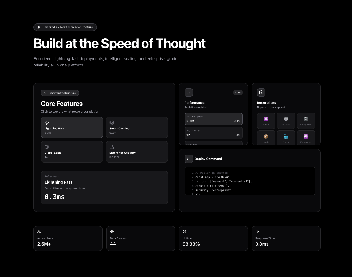The image size is (352, 277).
Task: Click the Live status badge
Action: pos(238,93)
